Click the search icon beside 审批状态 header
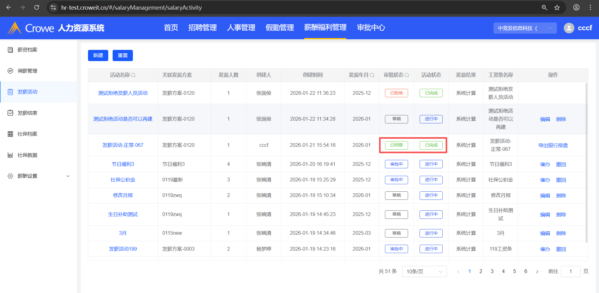This screenshot has height=293, width=599. pos(407,75)
